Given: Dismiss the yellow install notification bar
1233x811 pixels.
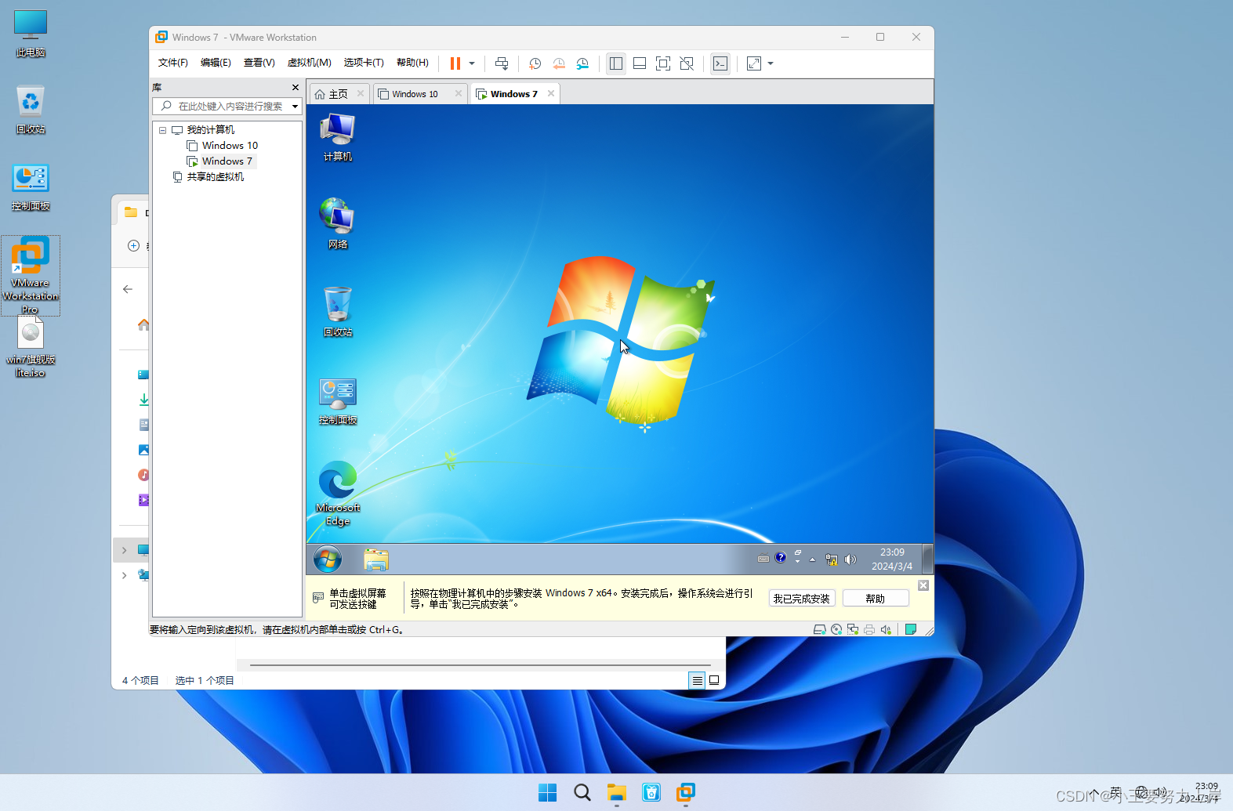Looking at the screenshot, I should pyautogui.click(x=923, y=585).
